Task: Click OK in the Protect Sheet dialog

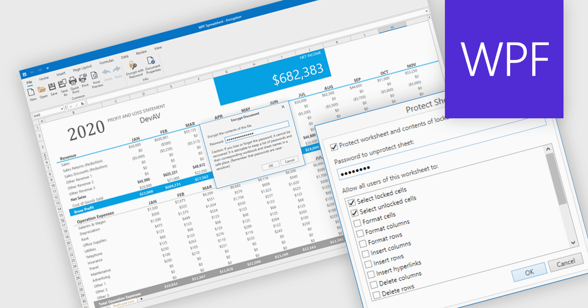Action: tap(529, 272)
